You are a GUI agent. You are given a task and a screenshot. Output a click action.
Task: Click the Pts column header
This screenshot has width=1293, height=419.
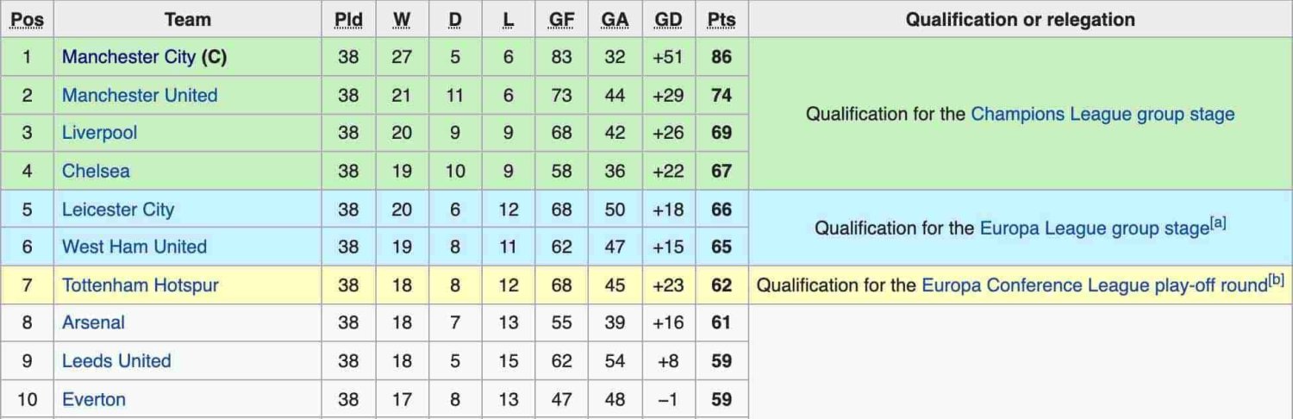pos(721,20)
